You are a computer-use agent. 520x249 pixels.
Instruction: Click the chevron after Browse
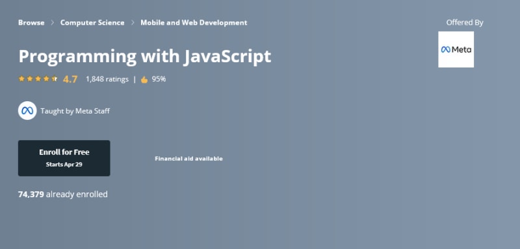pyautogui.click(x=53, y=23)
